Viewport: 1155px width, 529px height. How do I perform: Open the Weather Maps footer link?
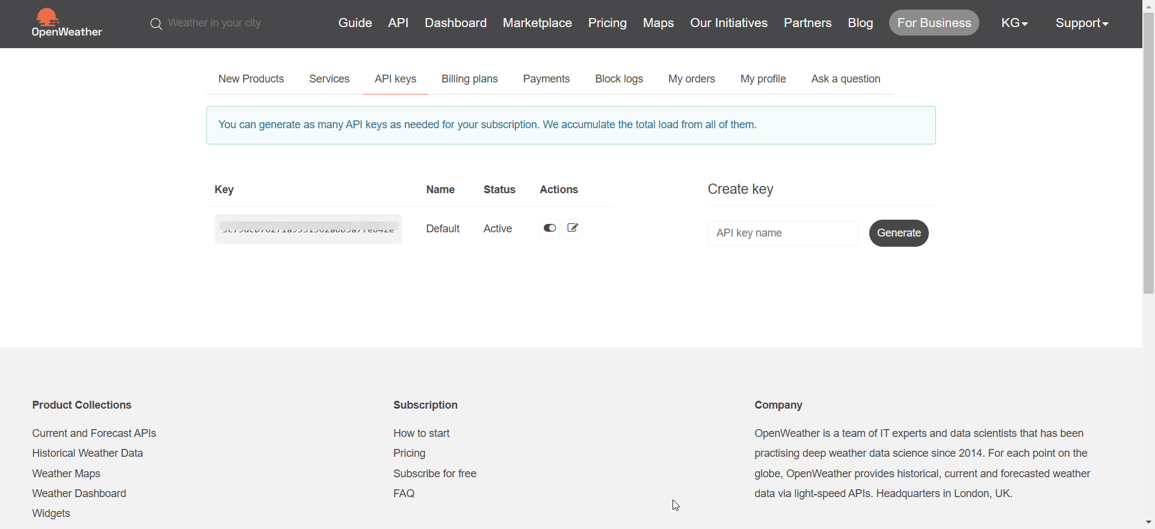pyautogui.click(x=66, y=474)
